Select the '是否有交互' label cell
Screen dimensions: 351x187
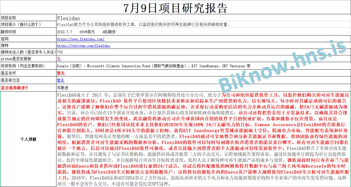[28, 80]
